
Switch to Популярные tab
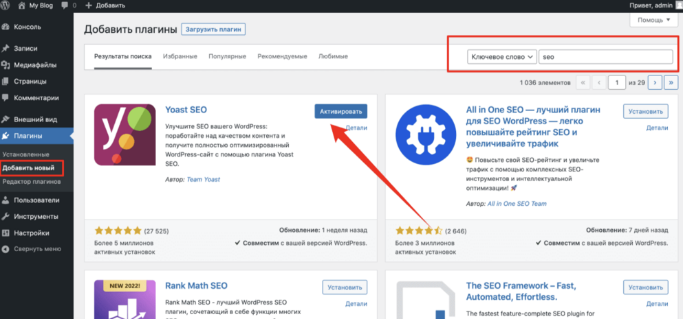(x=227, y=56)
